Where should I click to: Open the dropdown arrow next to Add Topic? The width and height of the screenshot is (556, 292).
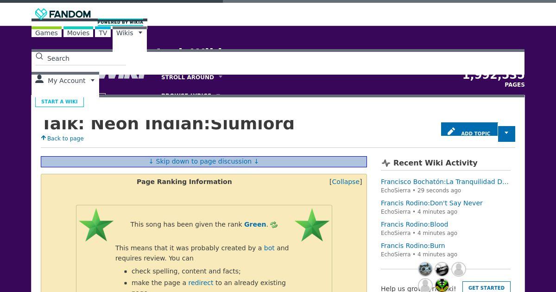[x=506, y=133]
